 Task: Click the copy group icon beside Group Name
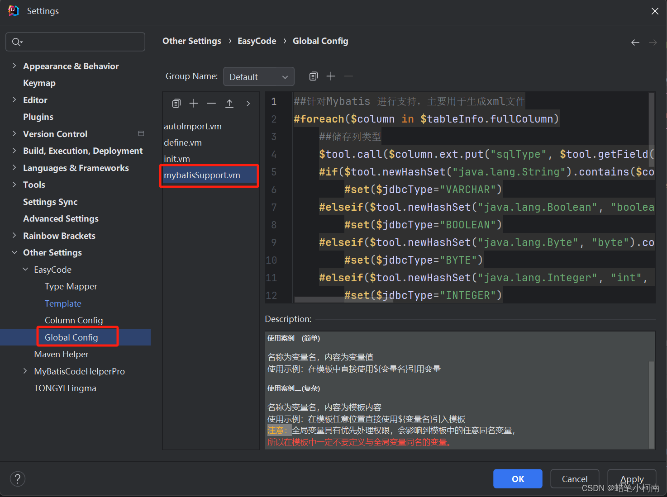(313, 76)
